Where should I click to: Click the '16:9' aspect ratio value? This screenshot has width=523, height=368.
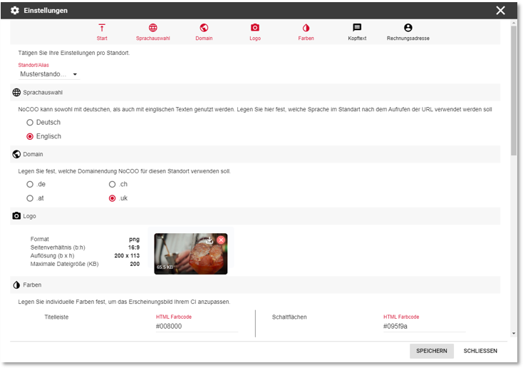click(134, 247)
